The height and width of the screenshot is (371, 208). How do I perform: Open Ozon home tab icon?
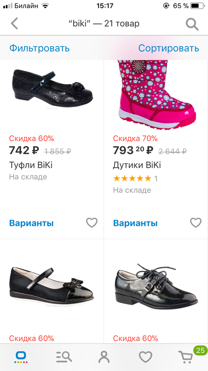click(21, 357)
